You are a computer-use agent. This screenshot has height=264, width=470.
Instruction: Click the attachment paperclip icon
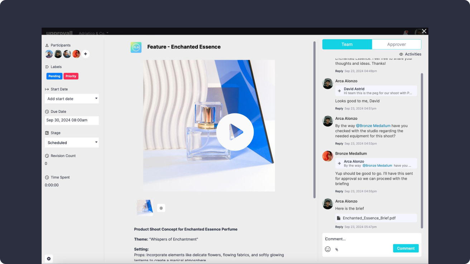337,249
